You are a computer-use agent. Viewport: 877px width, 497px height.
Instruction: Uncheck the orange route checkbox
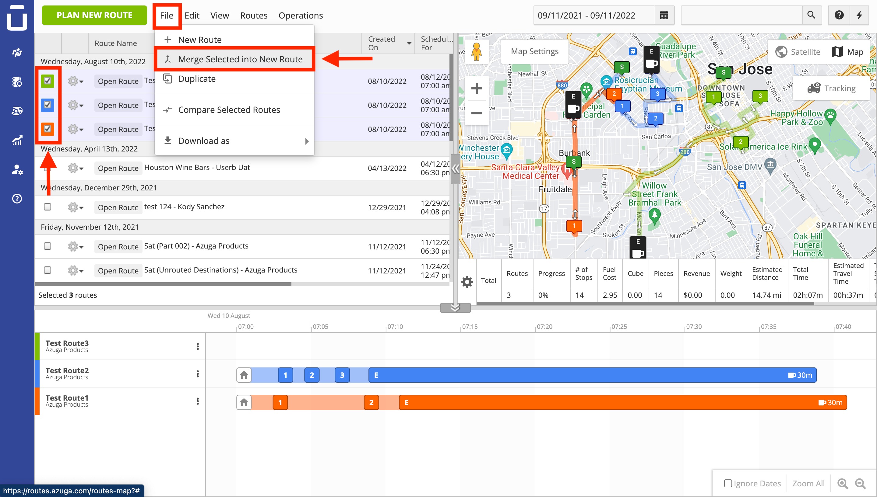pos(48,129)
